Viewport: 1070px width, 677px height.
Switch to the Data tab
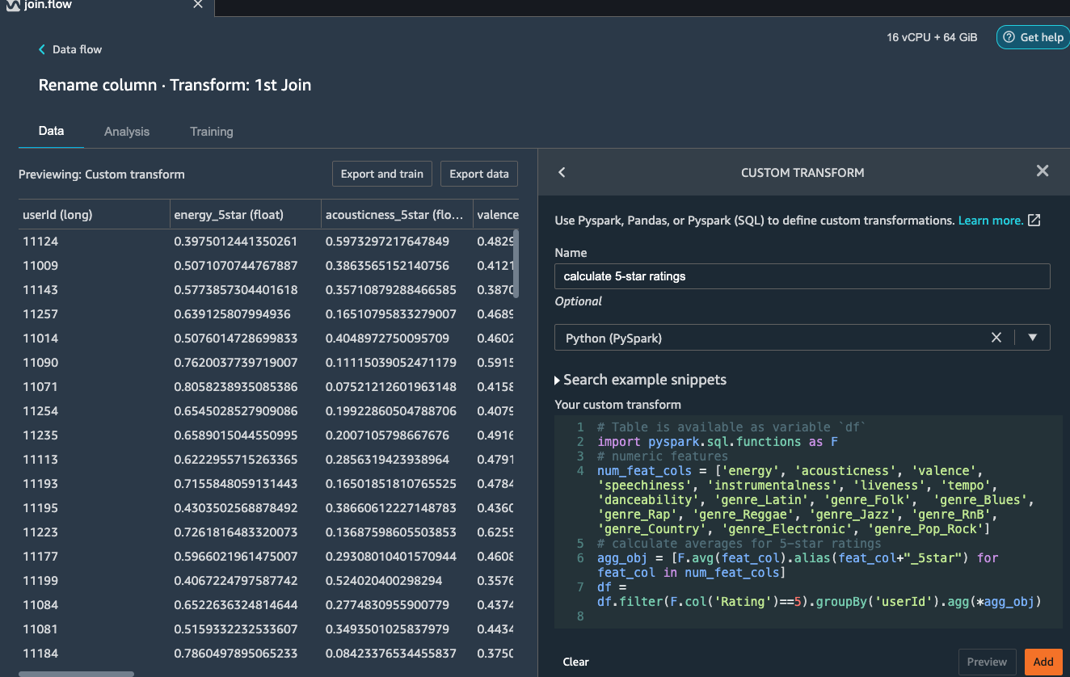point(51,131)
